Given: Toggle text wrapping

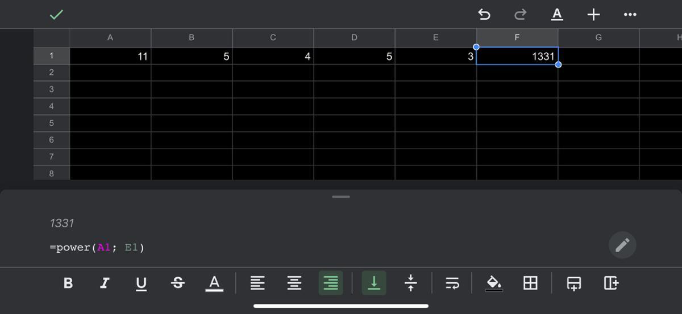Looking at the screenshot, I should (x=452, y=283).
